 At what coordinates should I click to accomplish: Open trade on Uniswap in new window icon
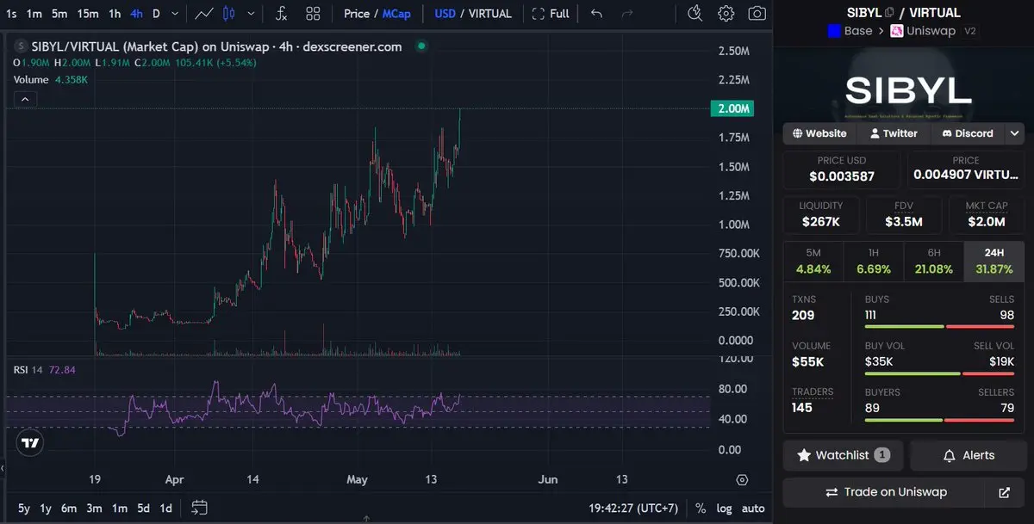pos(1004,492)
